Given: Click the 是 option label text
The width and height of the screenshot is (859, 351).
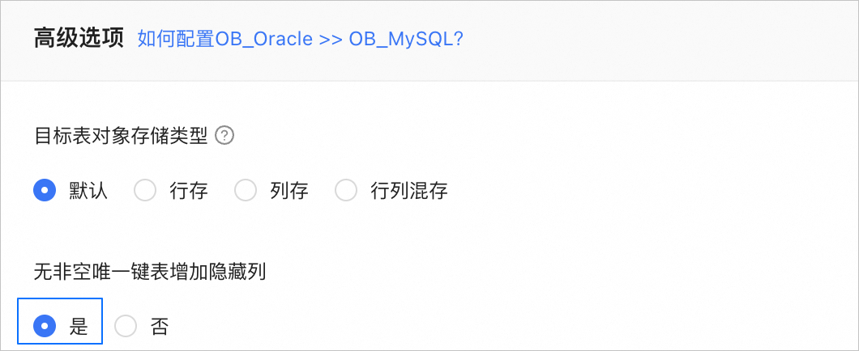Looking at the screenshot, I should [x=79, y=326].
